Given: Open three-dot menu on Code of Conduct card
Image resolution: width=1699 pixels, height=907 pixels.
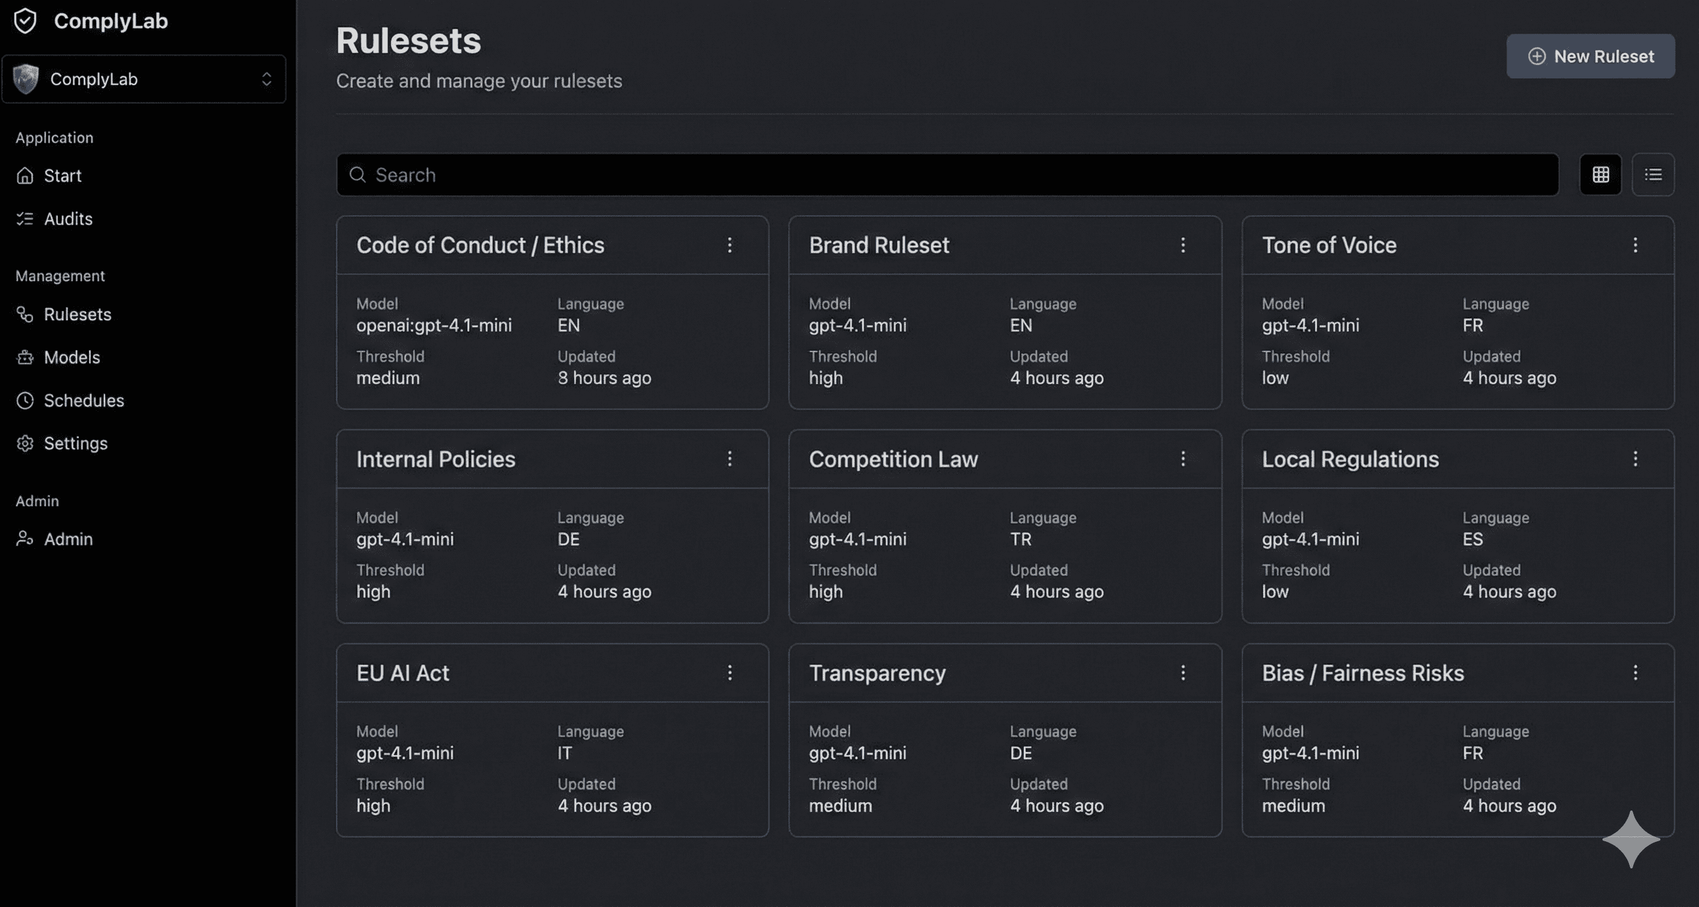Looking at the screenshot, I should coord(729,245).
